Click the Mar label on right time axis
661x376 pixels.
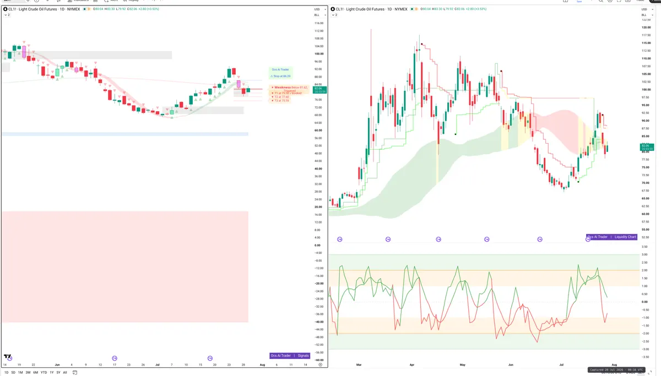360,364
